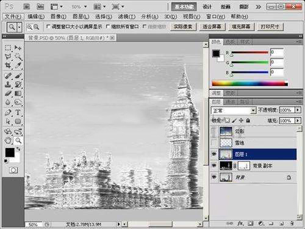Select the History Brush tool
The width and height of the screenshot is (305, 229).
(x=18, y=84)
